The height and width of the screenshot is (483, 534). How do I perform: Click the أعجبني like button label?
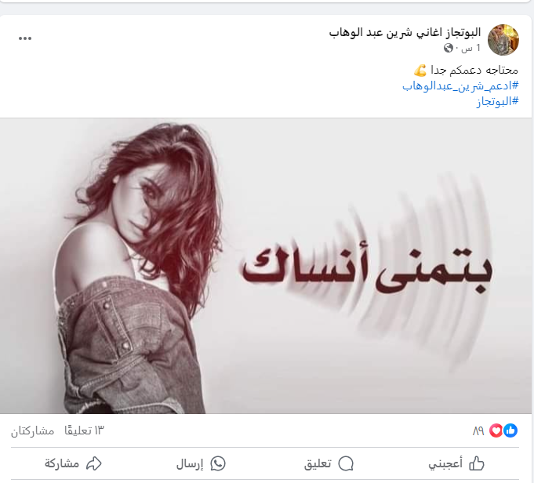(x=445, y=464)
